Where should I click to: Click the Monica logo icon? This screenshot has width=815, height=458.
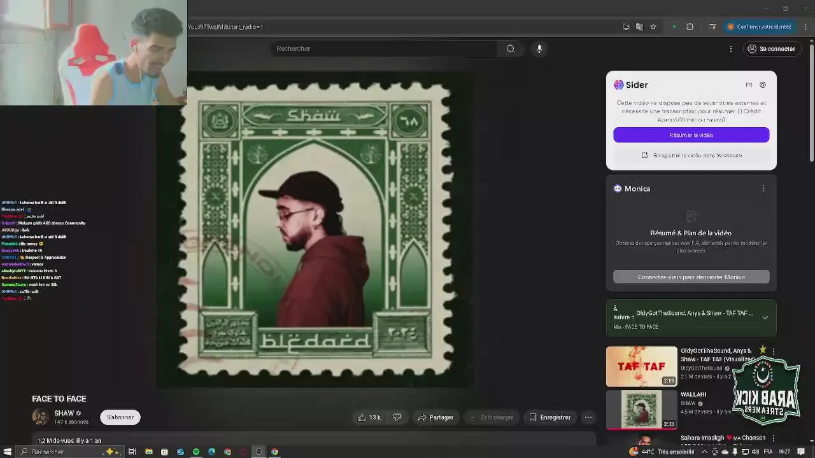coord(618,188)
